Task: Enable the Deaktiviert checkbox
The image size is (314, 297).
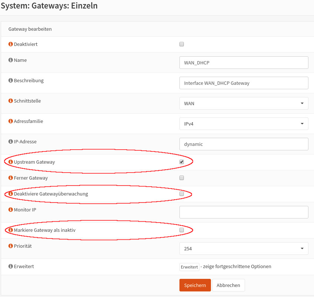Action: [182, 44]
